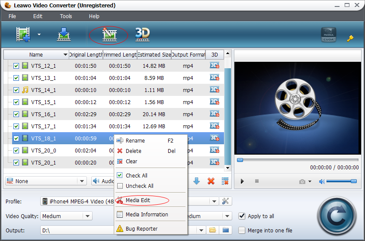Uncheck the VTS_14_1 checkbox
This screenshot has width=365, height=241.
click(x=16, y=90)
